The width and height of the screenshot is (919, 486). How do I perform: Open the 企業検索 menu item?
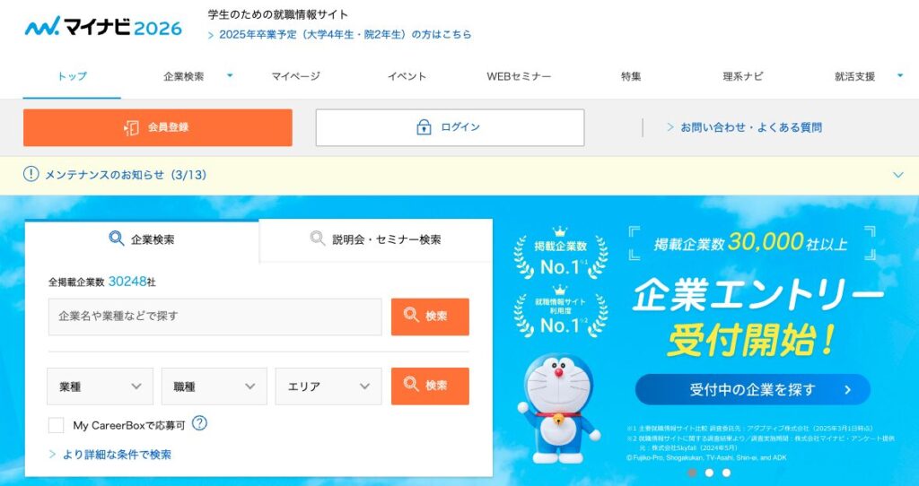[x=183, y=76]
